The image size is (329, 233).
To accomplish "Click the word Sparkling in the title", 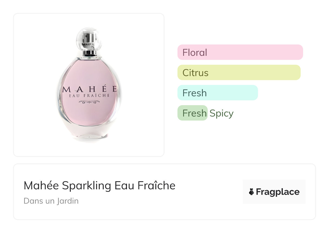I will (x=87, y=186).
